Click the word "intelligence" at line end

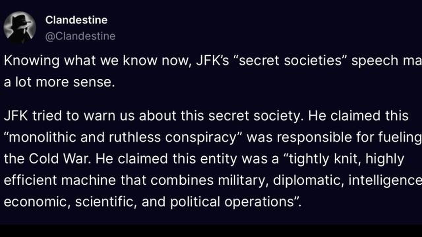click(385, 180)
